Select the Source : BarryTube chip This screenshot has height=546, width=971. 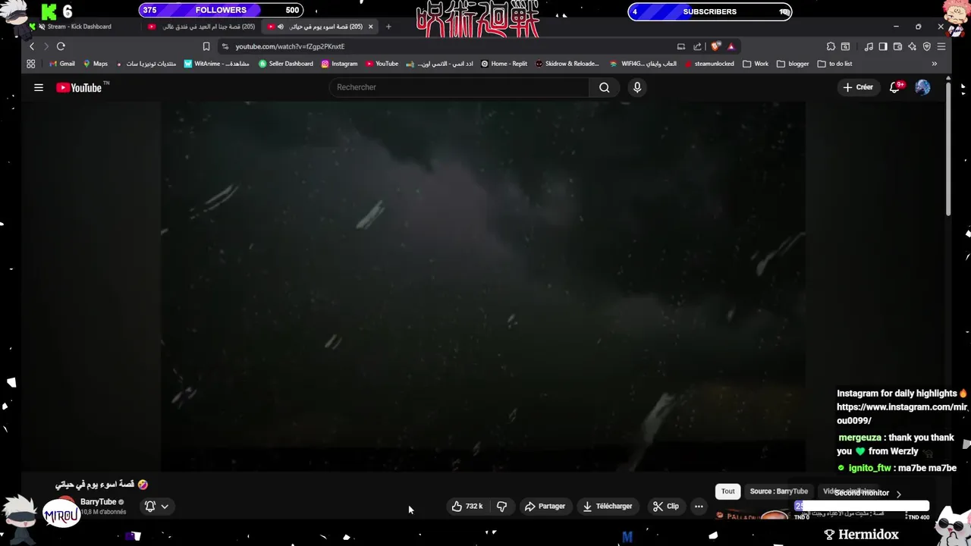click(x=779, y=491)
